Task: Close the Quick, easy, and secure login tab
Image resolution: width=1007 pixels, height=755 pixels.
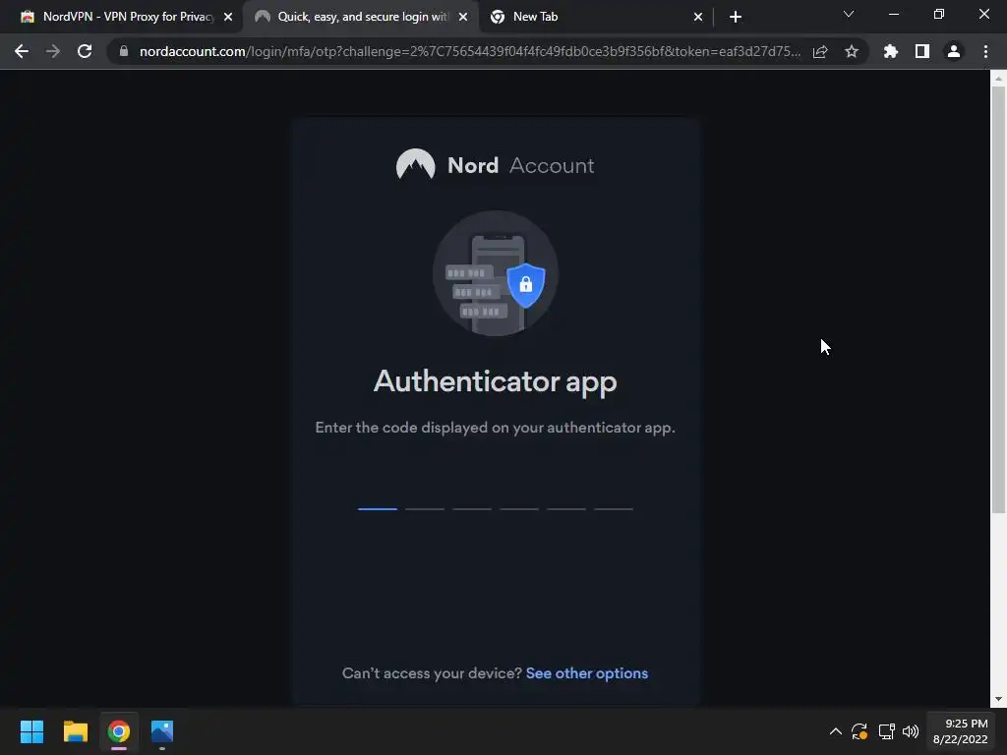Action: 463,18
